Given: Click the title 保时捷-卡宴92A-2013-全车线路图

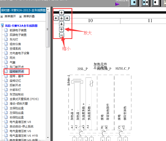Looking at the screenshot, I should [x=23, y=10].
